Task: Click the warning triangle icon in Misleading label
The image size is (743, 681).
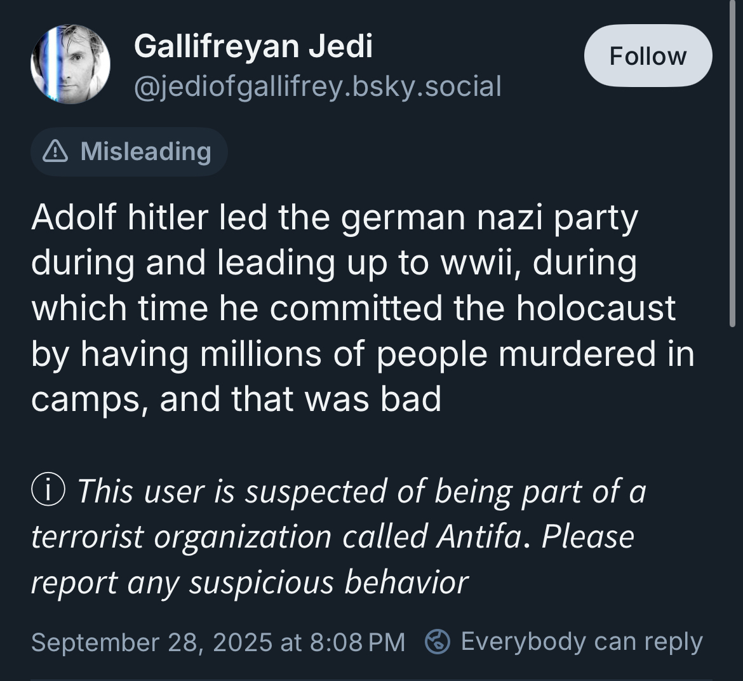Action: (x=56, y=151)
